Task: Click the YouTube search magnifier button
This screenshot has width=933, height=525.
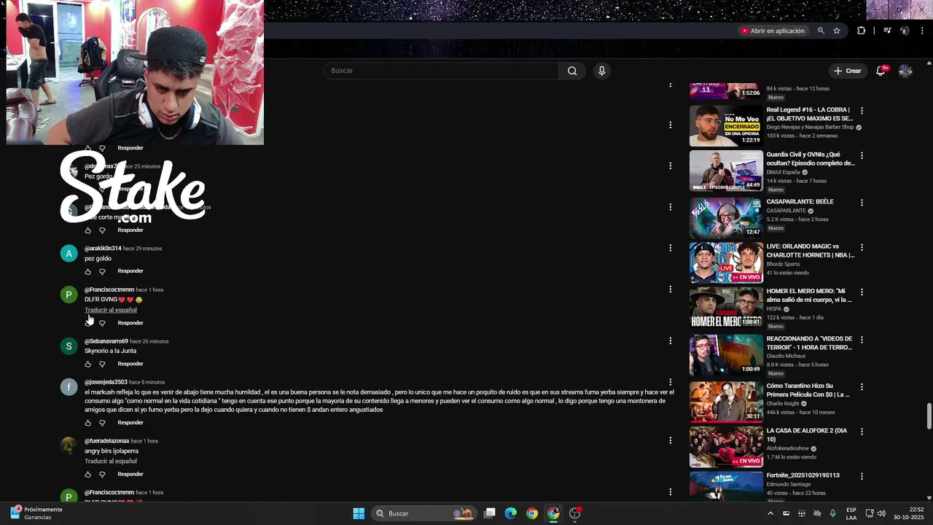Action: pyautogui.click(x=572, y=71)
